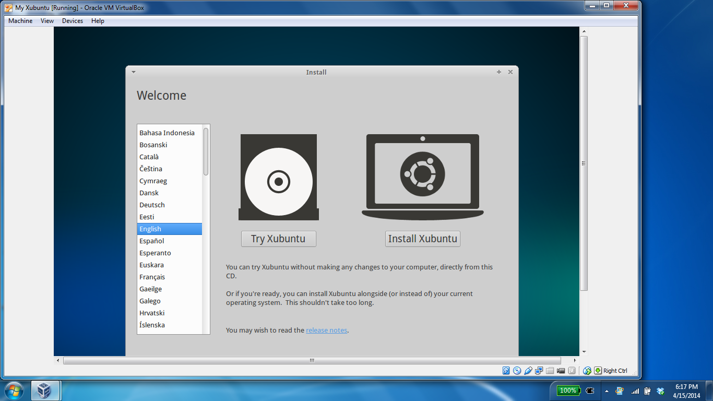The image size is (713, 401).
Task: Select Euskara in language list
Action: (170, 265)
